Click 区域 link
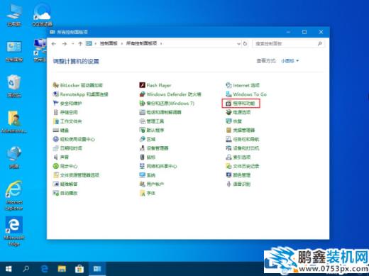 coord(151,139)
